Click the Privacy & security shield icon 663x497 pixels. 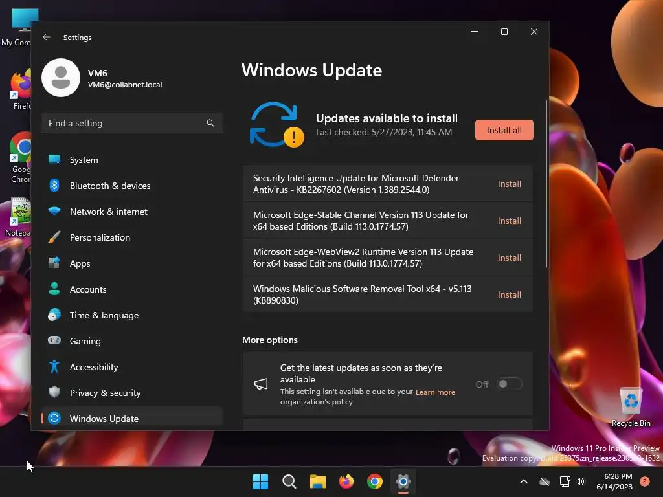point(54,392)
